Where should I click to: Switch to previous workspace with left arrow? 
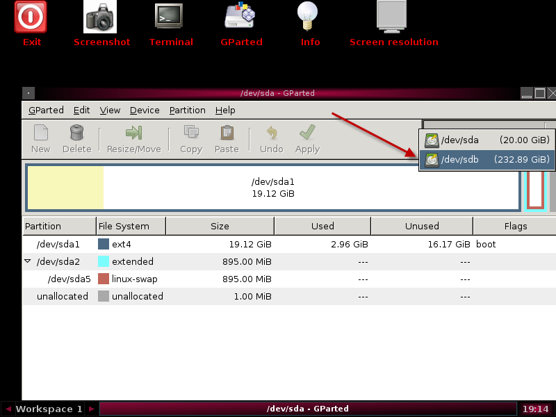(x=8, y=409)
